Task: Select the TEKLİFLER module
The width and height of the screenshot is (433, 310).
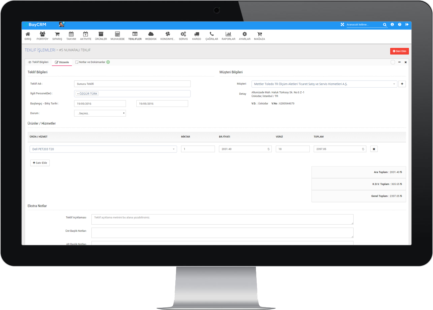Action: tap(135, 36)
